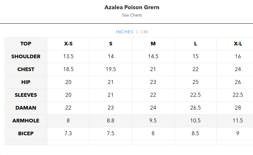The image size is (253, 155).
Task: Click the SHOULDER row label
Action: pyautogui.click(x=26, y=57)
